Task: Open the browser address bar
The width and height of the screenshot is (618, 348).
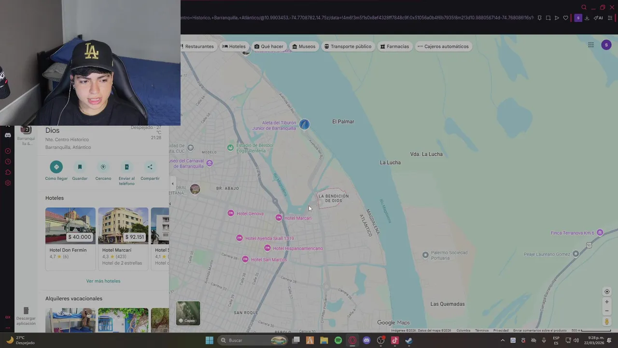Action: click(356, 18)
